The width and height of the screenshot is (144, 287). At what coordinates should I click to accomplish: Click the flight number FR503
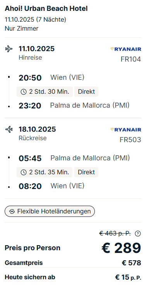pyautogui.click(x=130, y=140)
